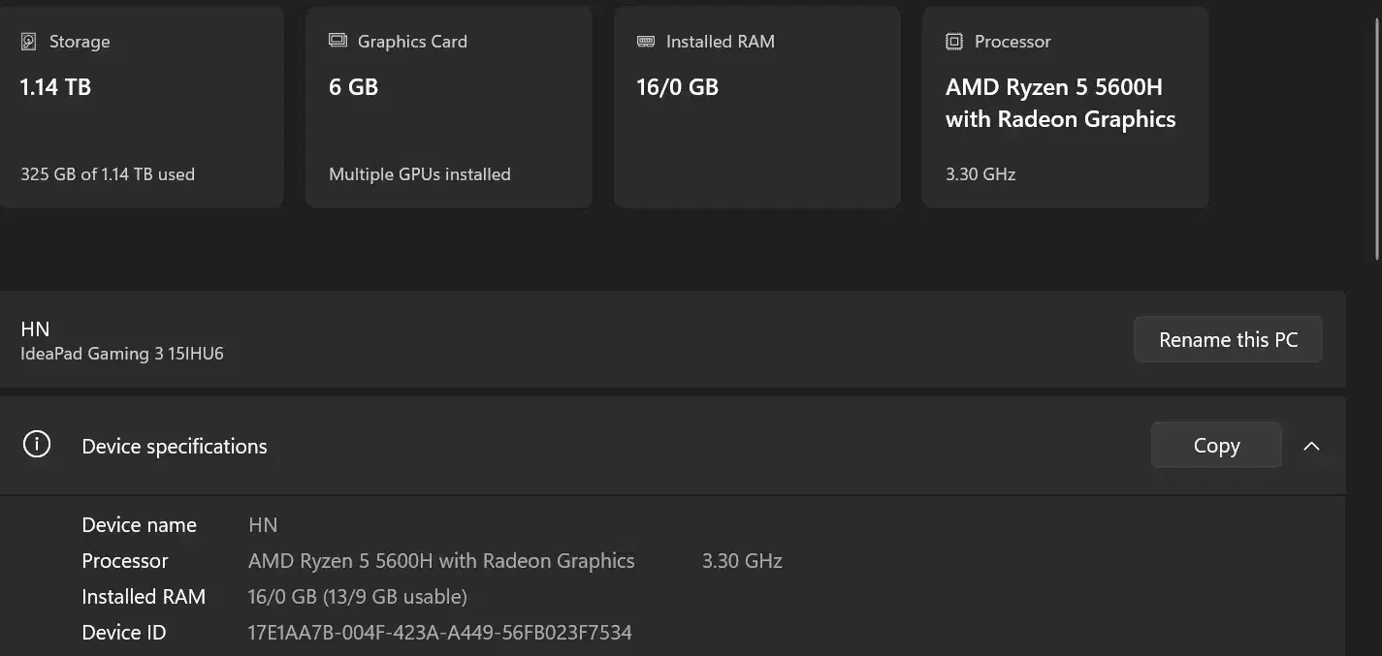
Task: Click the Graphics Card icon
Action: tap(337, 41)
